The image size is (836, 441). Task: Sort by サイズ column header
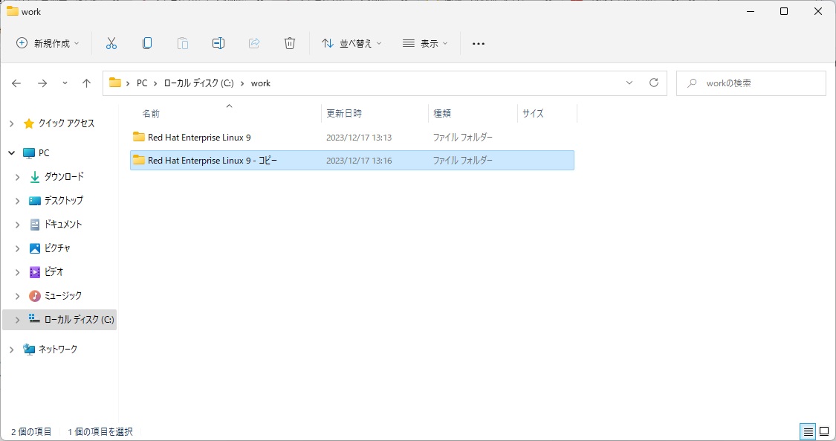pos(533,113)
